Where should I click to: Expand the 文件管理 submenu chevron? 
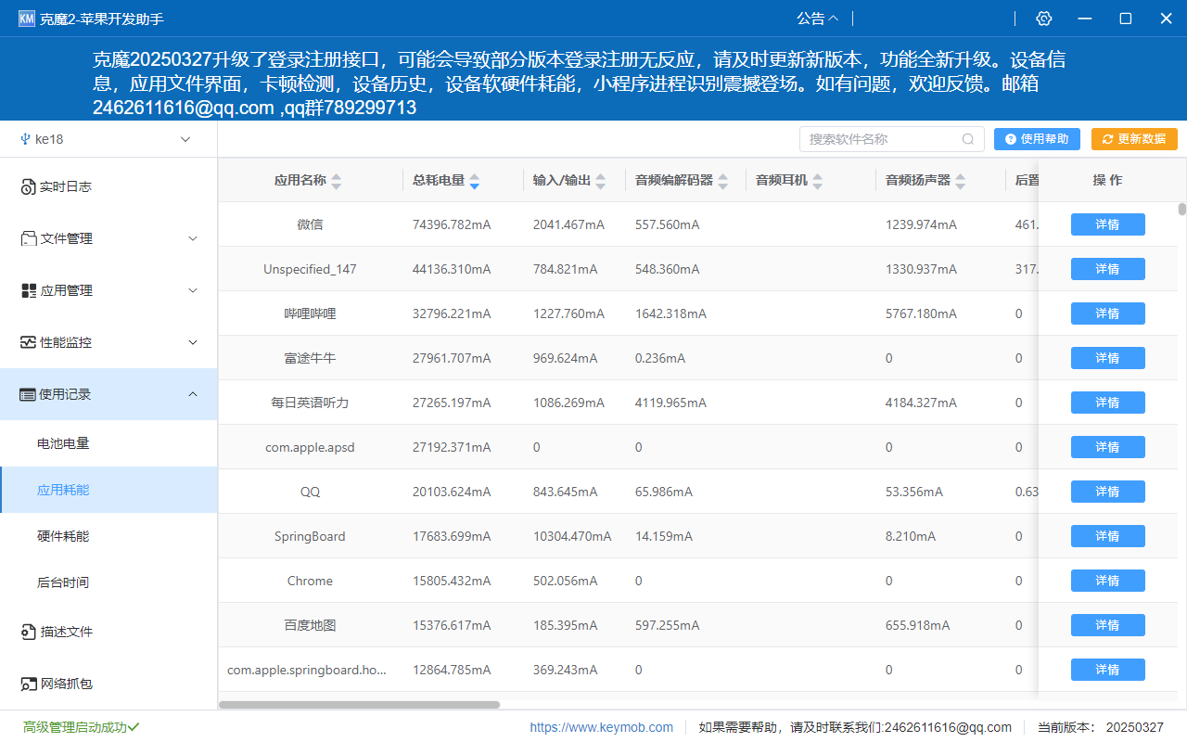point(193,238)
